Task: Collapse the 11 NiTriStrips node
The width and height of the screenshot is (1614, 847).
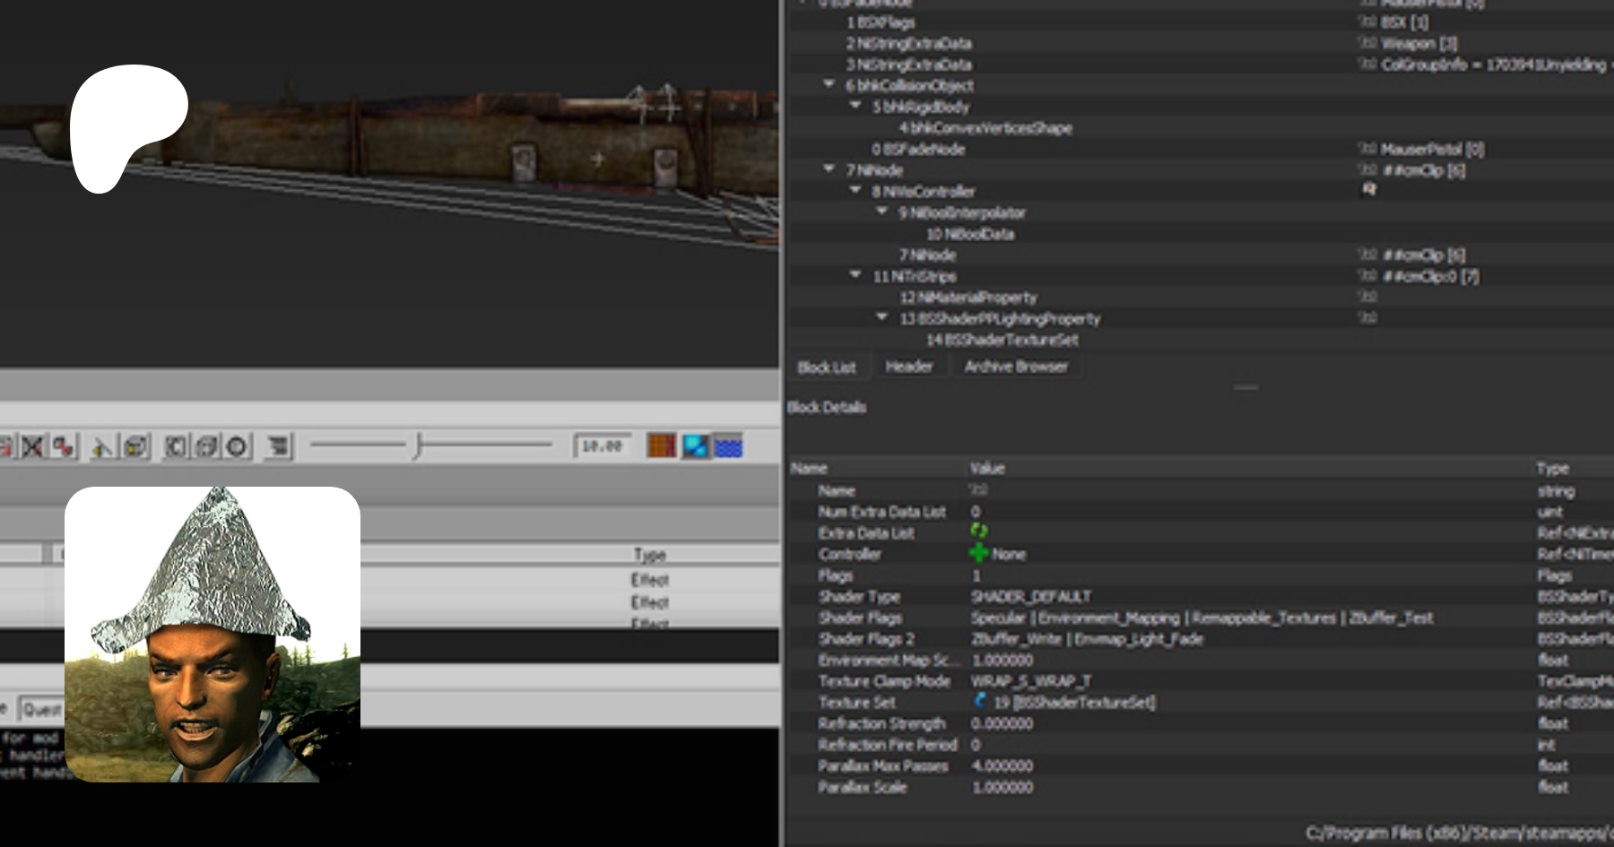Action: click(856, 275)
